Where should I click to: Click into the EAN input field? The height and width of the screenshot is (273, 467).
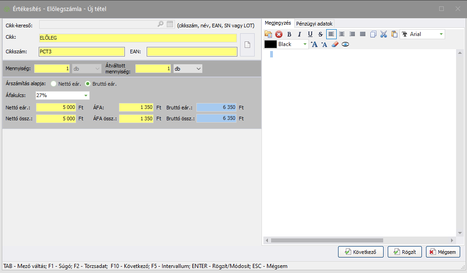pos(192,52)
